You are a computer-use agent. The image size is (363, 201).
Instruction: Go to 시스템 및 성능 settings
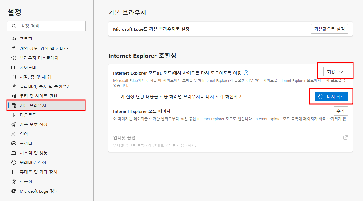coord(46,153)
